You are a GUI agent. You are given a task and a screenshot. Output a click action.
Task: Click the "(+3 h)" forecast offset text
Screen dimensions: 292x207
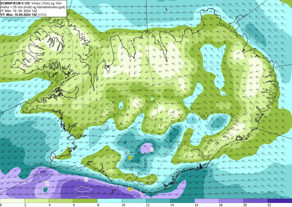click(42, 15)
